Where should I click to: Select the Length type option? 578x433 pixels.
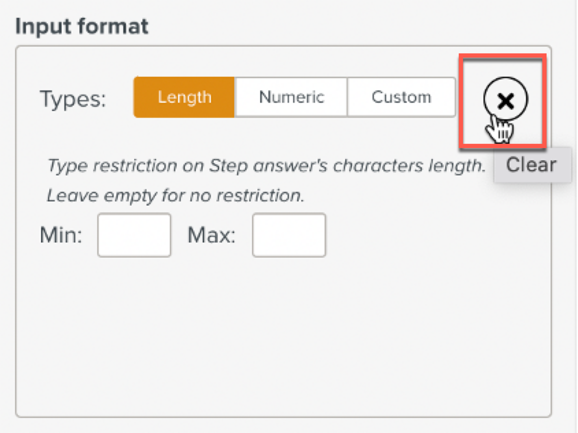184,97
